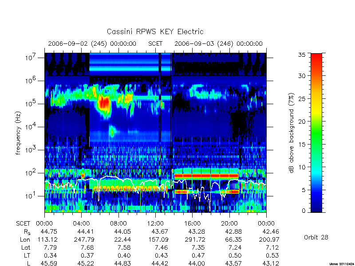
Task: Click the intense red emission blob near 10^5 Hz
Action: tap(104, 103)
